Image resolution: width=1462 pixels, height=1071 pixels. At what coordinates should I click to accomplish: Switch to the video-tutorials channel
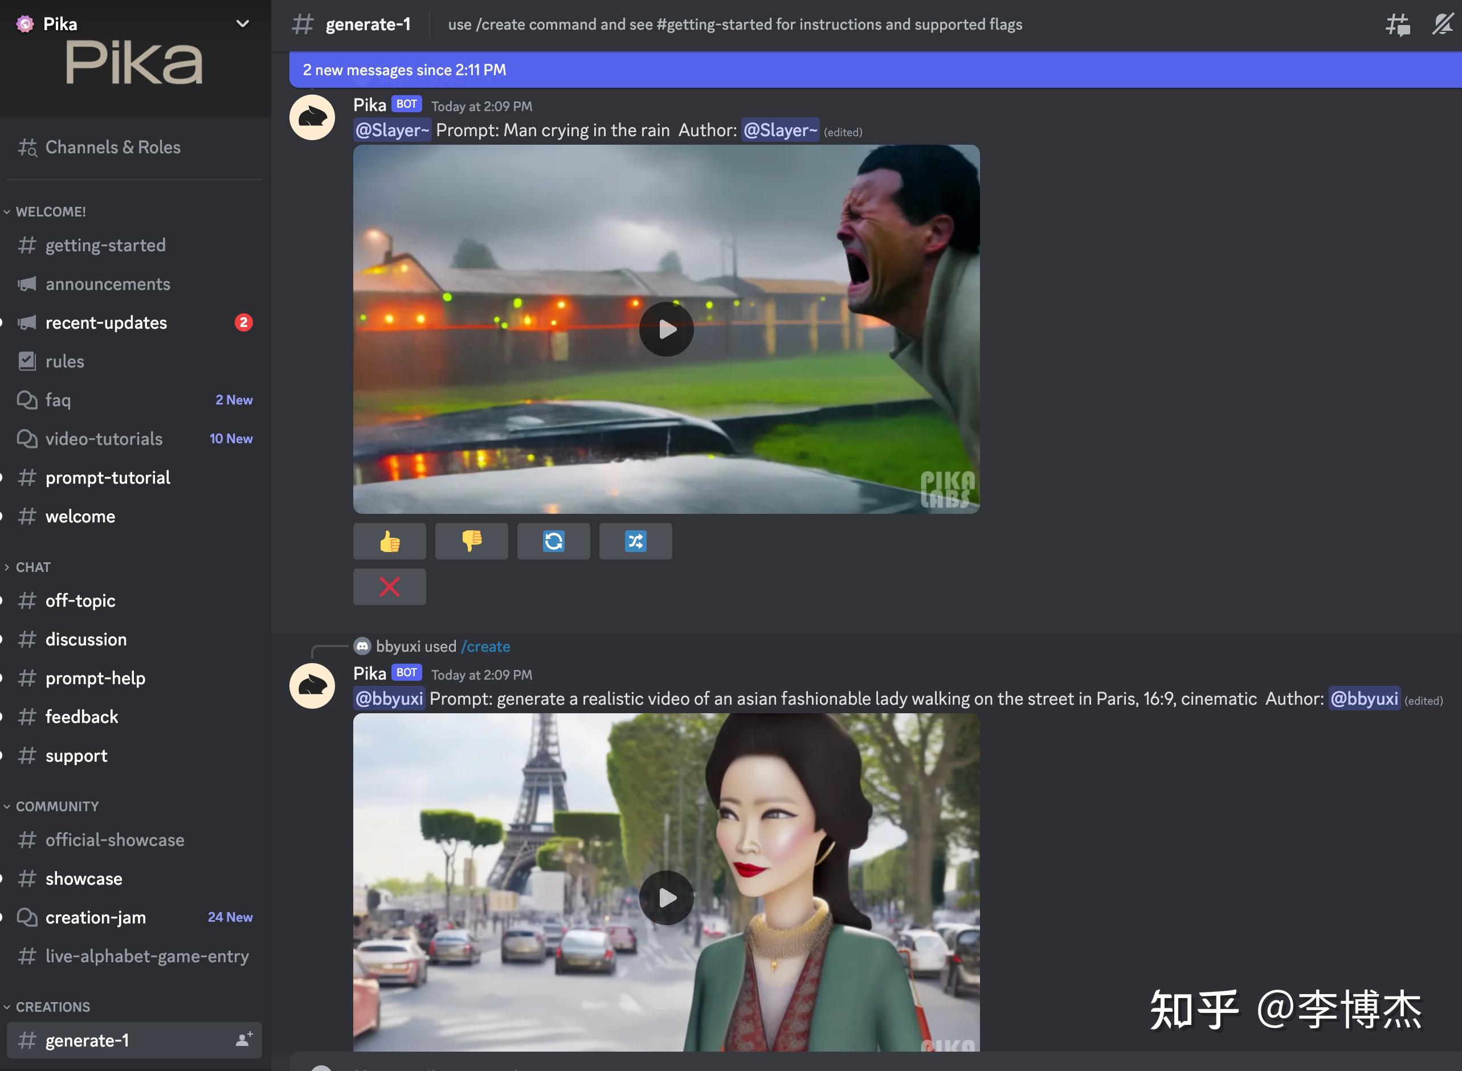coord(104,439)
